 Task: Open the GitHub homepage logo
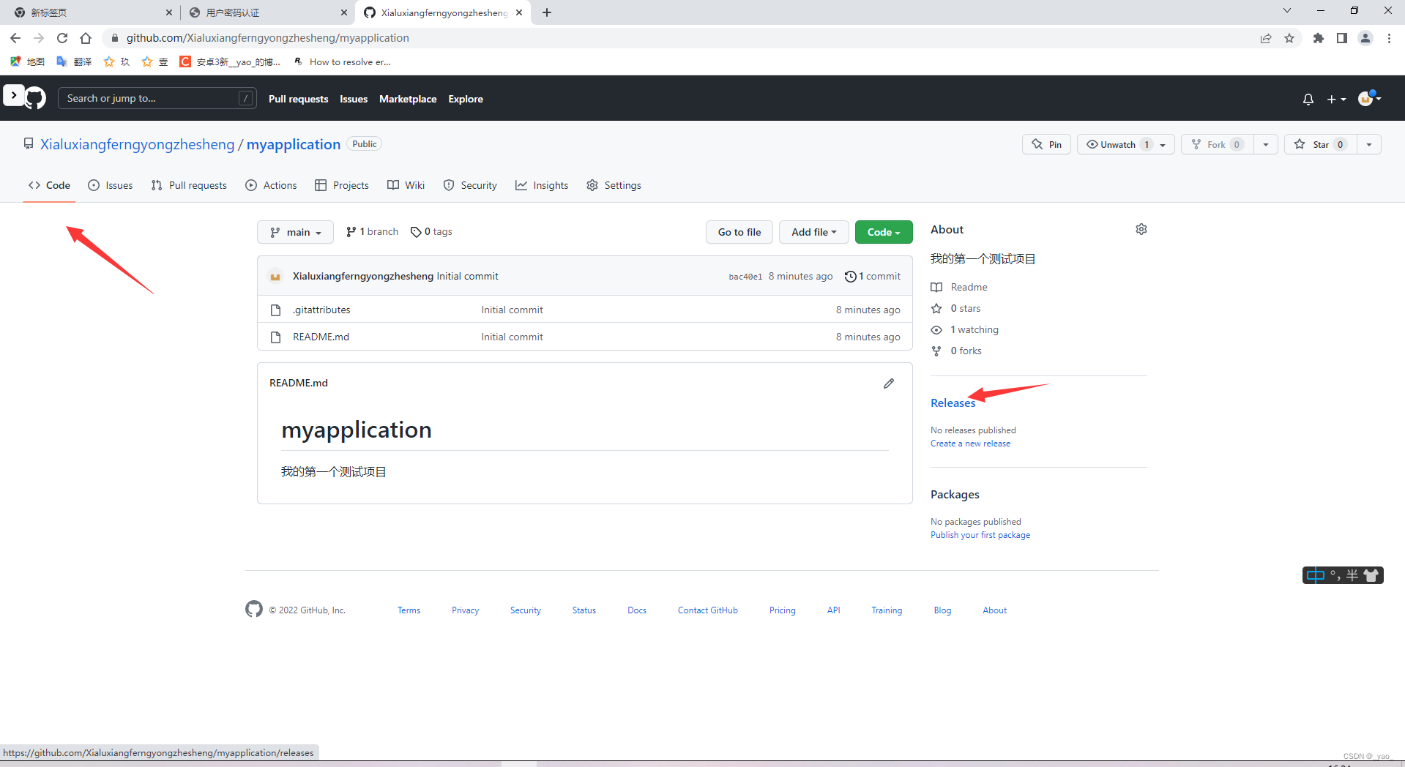coord(35,98)
